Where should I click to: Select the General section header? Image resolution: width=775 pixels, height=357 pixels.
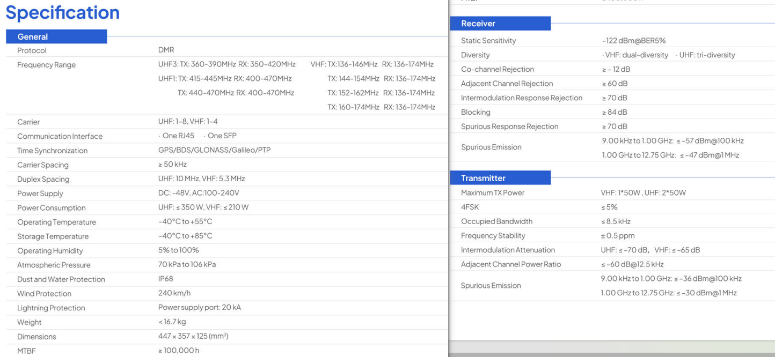(33, 37)
